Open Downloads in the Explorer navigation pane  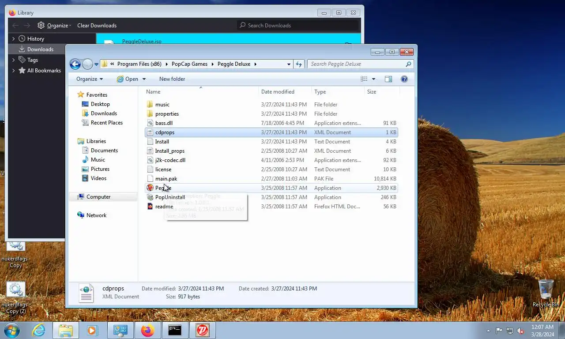(x=104, y=113)
